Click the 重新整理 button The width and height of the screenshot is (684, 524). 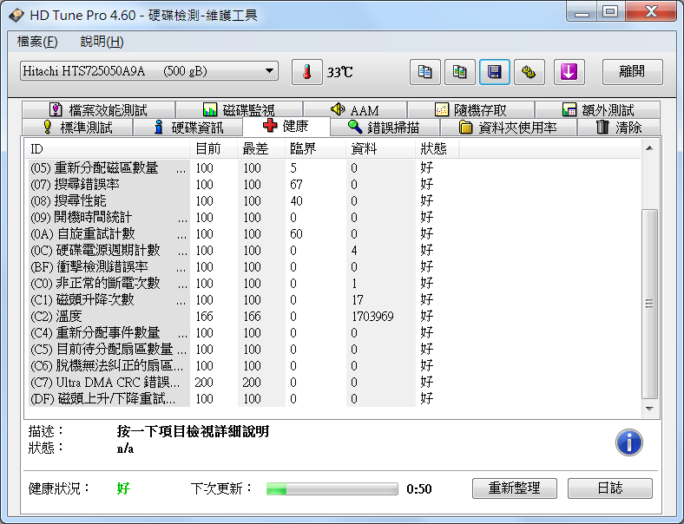coord(515,488)
